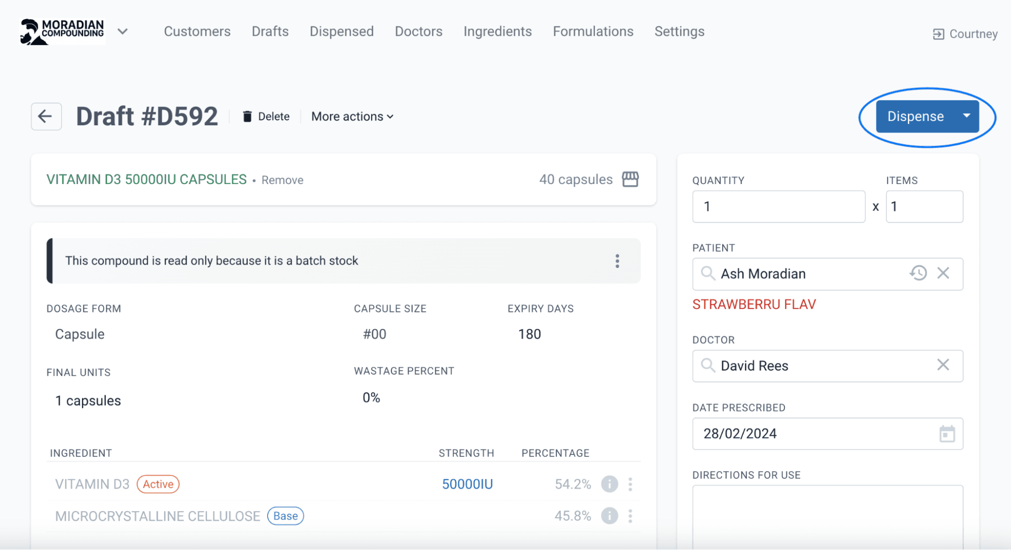Show info for Microcrystalline Cellulose
This screenshot has height=550, width=1011.
(x=609, y=516)
